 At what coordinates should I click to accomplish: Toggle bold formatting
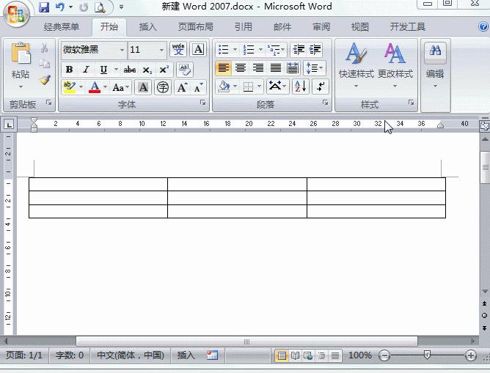tap(70, 70)
